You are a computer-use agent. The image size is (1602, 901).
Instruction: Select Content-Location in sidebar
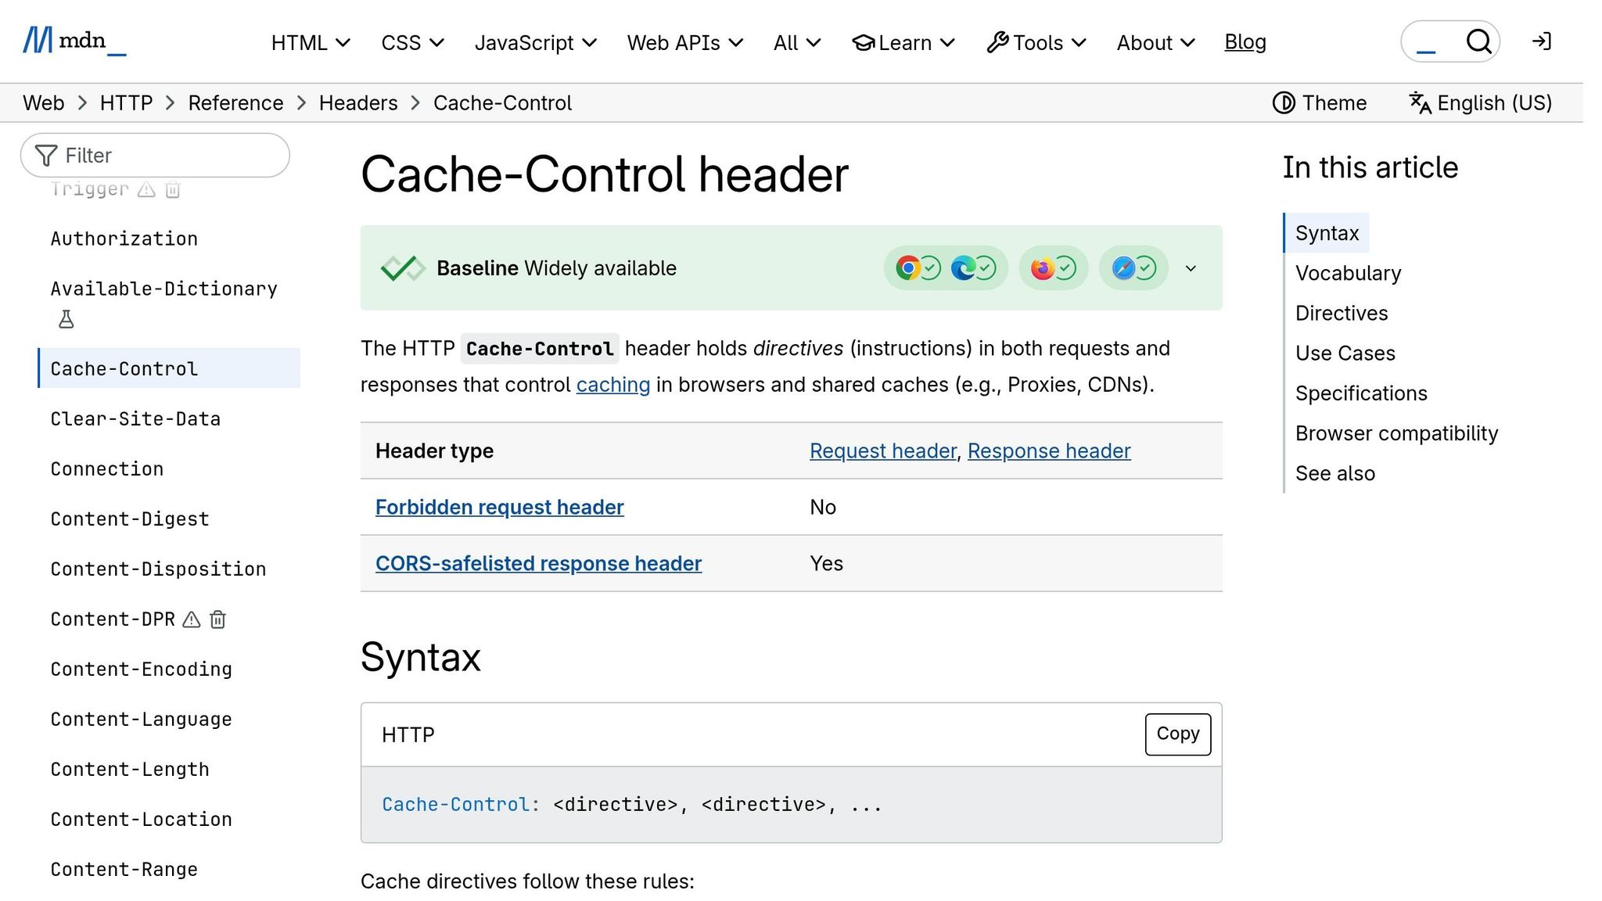tap(141, 820)
